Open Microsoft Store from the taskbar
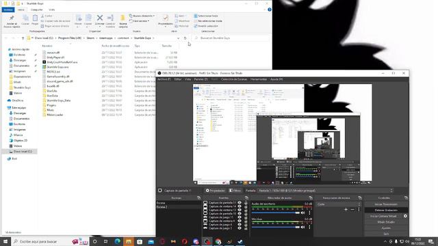 [140, 241]
